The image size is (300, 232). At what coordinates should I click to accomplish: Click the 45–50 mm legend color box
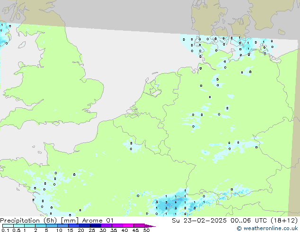click(x=139, y=226)
